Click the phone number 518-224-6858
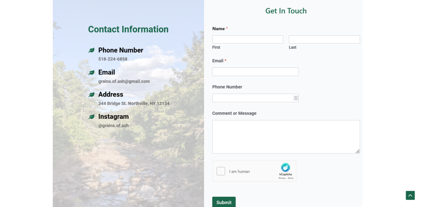Viewport: 423px width, 207px height. point(113,59)
